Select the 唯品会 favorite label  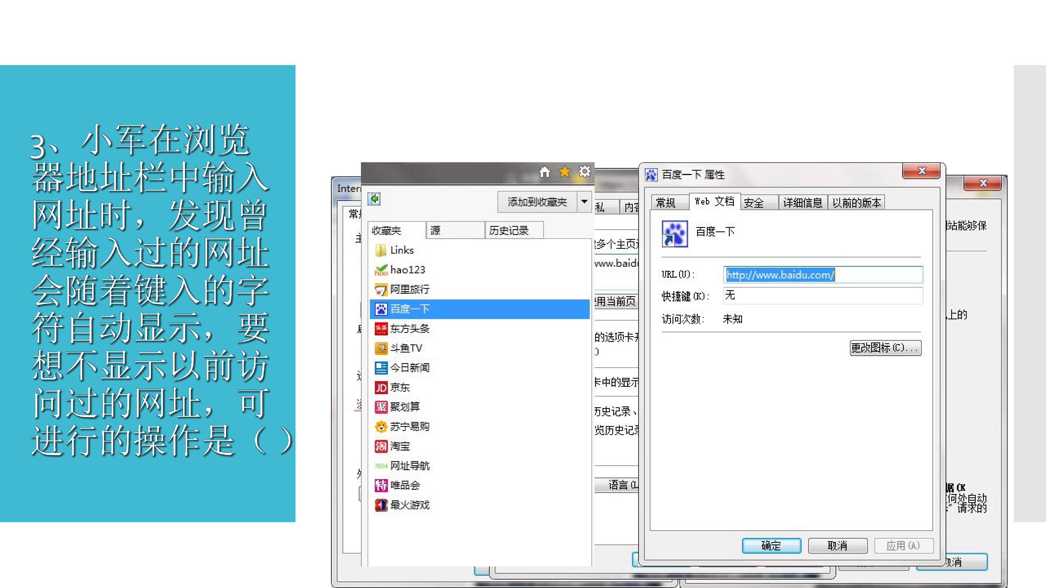[x=405, y=485]
